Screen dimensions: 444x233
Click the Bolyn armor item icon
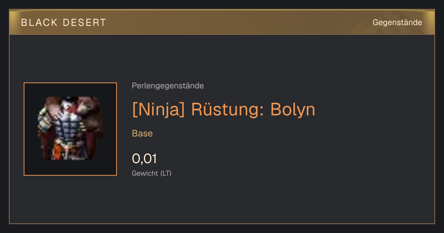70,128
